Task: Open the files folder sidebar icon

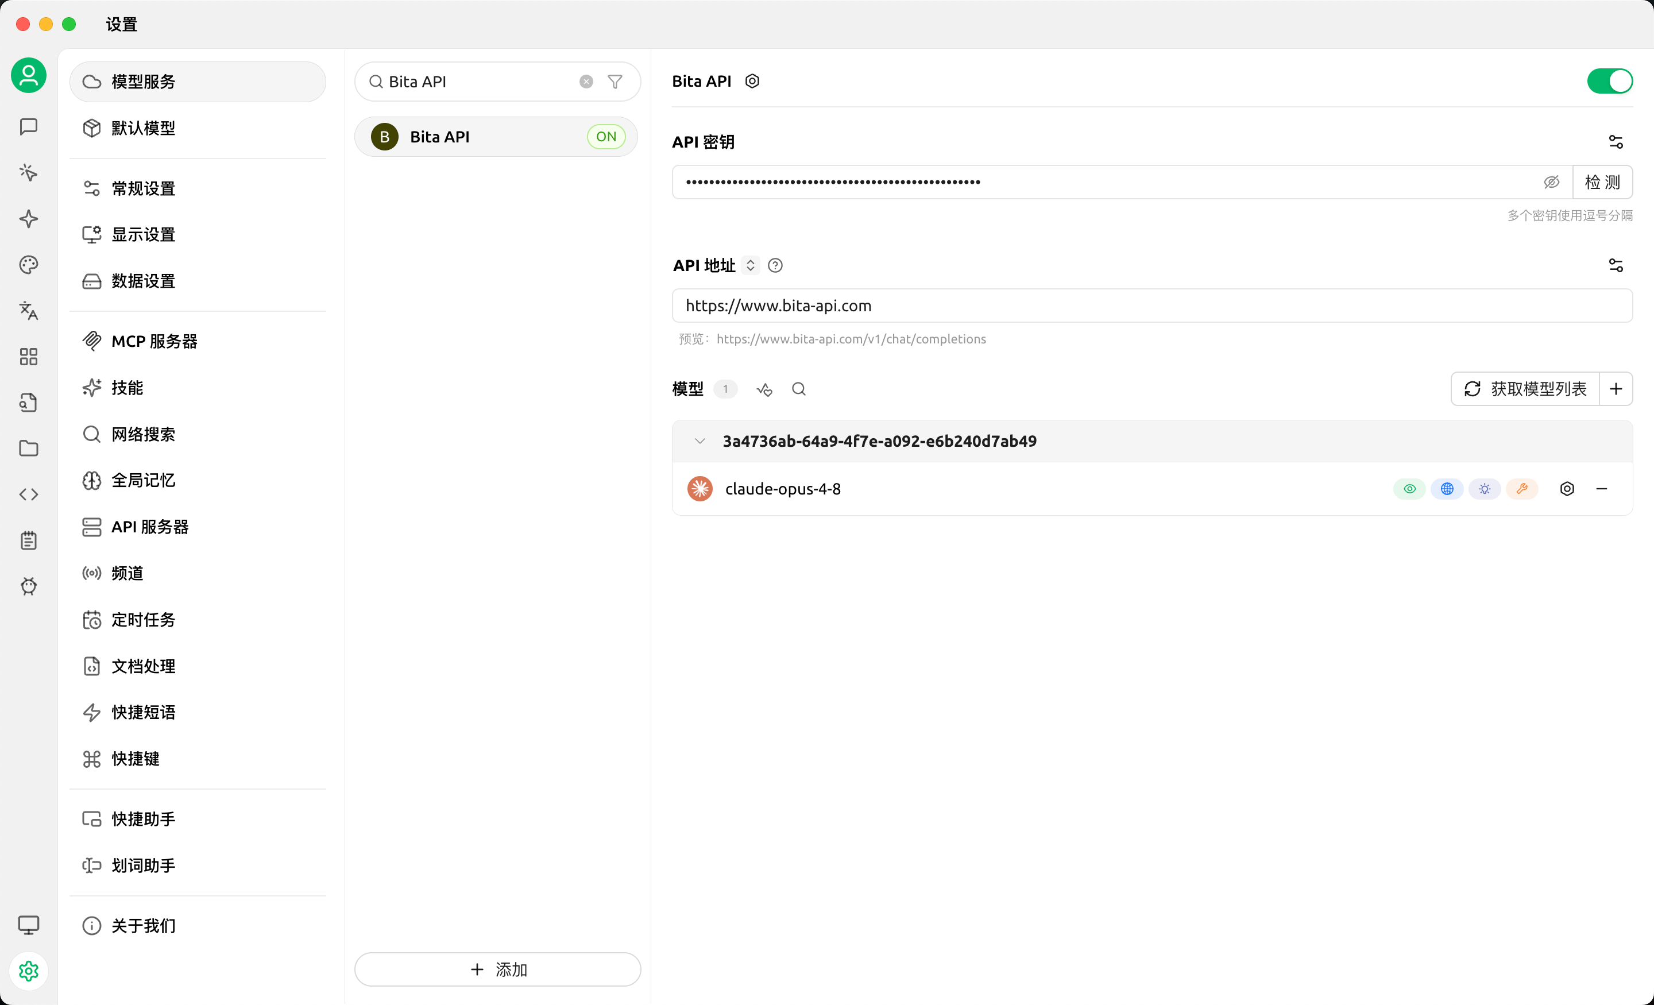Action: tap(28, 449)
